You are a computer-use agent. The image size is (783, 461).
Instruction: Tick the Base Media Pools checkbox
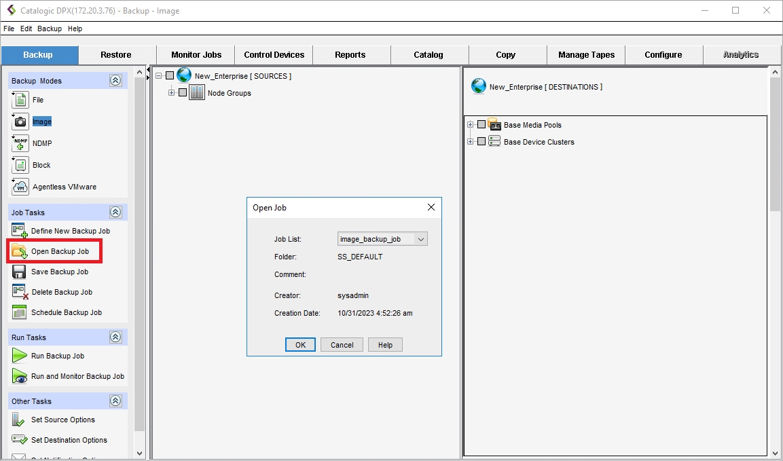[x=481, y=125]
